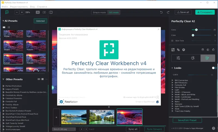The width and height of the screenshot is (218, 132).
Task: Open Other Presets more options
Action: pos(46,79)
